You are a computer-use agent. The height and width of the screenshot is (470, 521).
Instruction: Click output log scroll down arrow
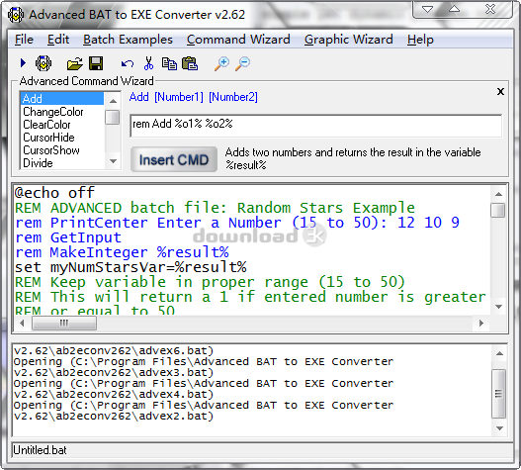point(499,428)
